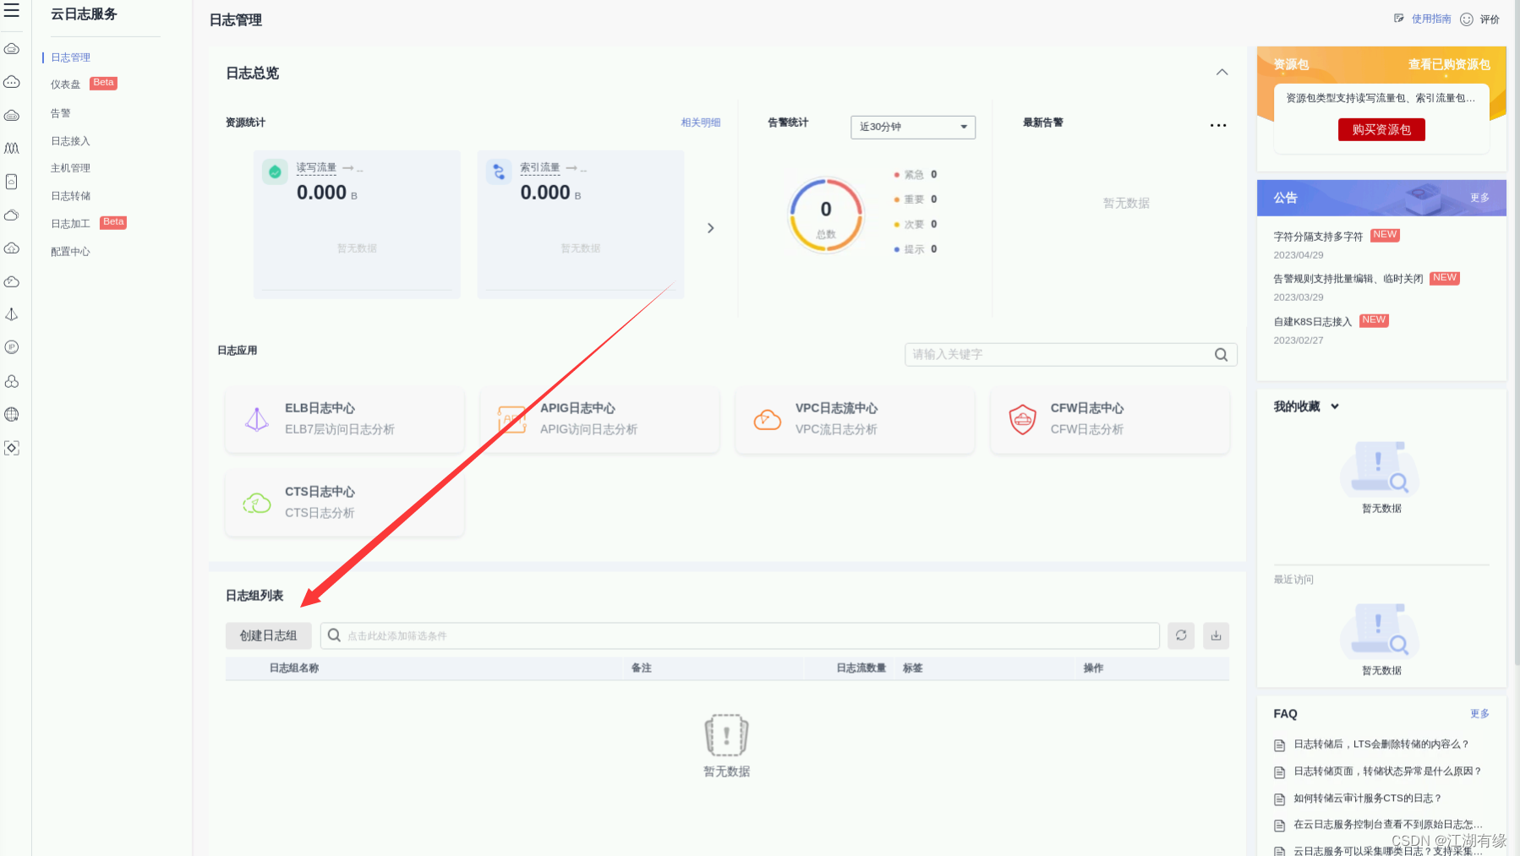Open the hamburger menu icon
The height and width of the screenshot is (856, 1520).
pos(12,11)
